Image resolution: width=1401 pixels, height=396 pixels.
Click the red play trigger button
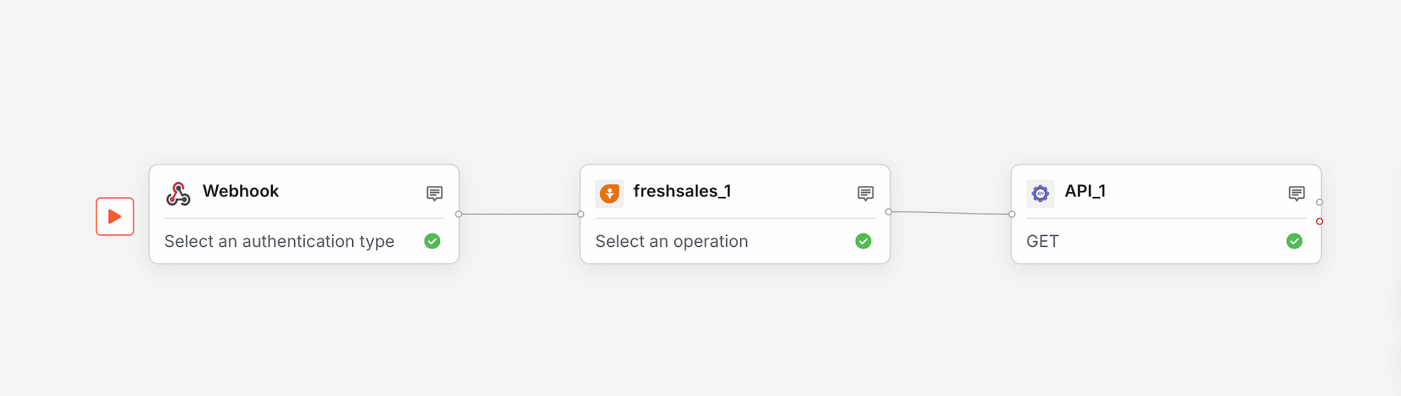[115, 216]
